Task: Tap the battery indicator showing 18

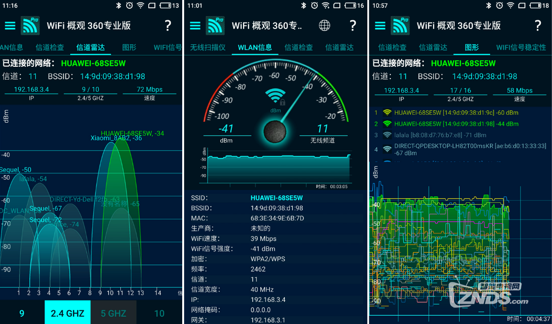Action: [x=539, y=5]
